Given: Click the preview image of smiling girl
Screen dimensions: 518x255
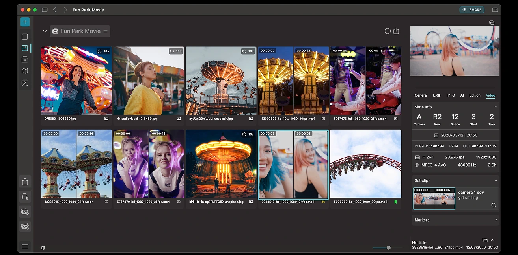Looking at the screenshot, I should 455,51.
